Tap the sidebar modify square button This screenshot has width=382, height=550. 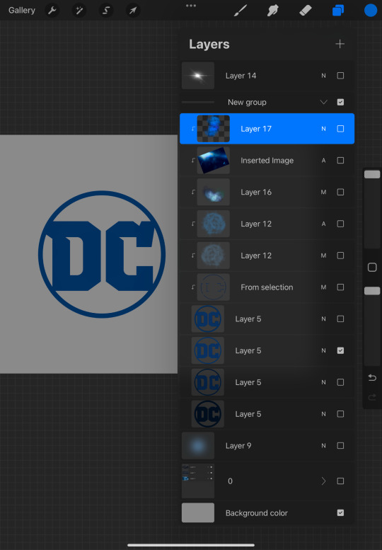point(372,268)
